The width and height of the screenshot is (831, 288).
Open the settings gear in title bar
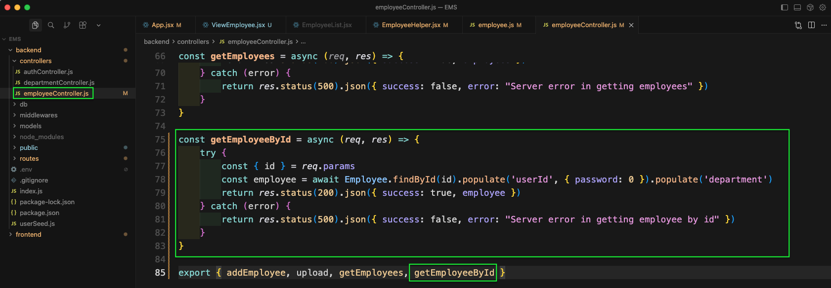tap(823, 7)
